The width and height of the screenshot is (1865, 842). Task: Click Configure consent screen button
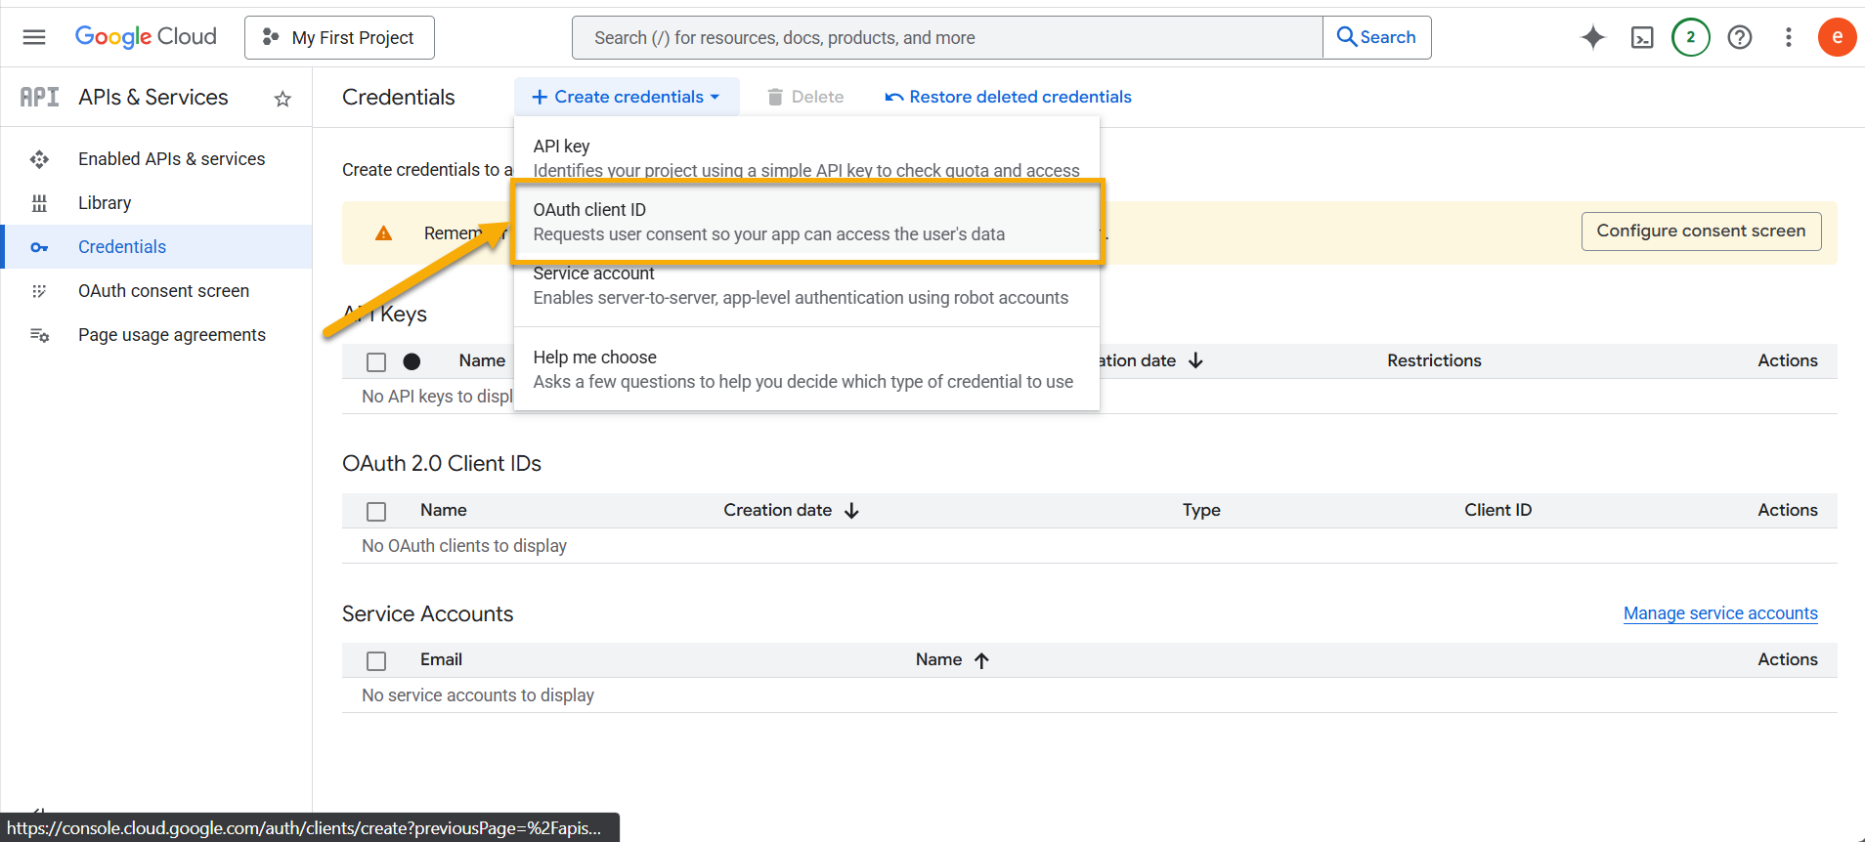tap(1701, 231)
